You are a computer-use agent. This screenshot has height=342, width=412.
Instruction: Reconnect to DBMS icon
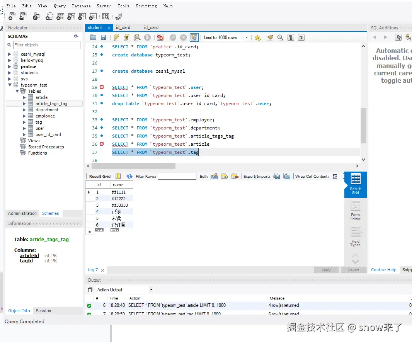119,16
